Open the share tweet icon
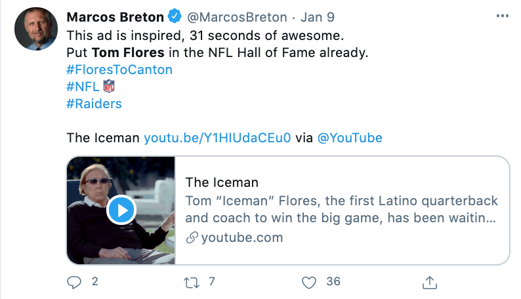Image resolution: width=521 pixels, height=299 pixels. 430,282
